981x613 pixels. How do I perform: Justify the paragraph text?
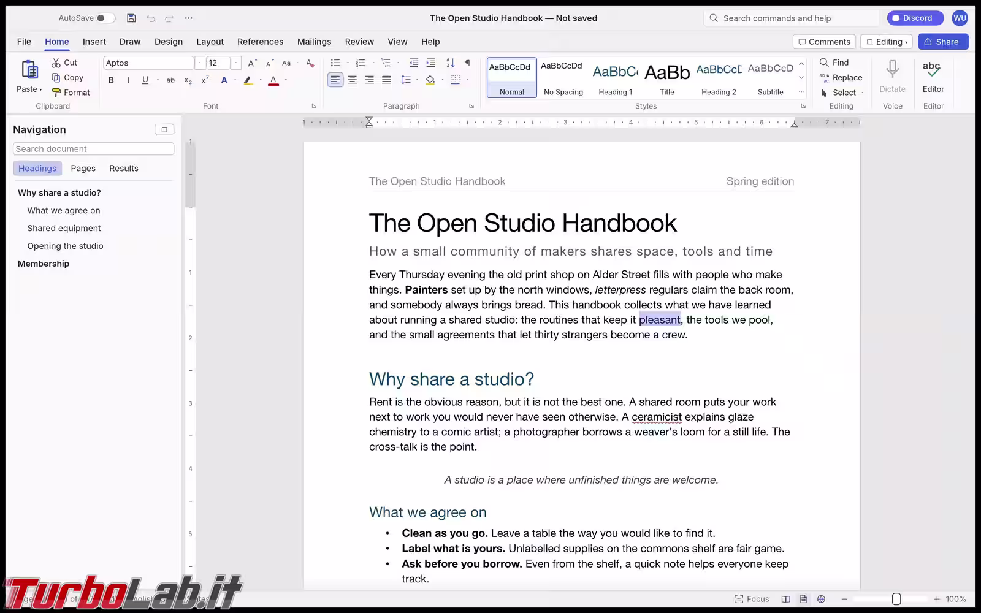[386, 80]
